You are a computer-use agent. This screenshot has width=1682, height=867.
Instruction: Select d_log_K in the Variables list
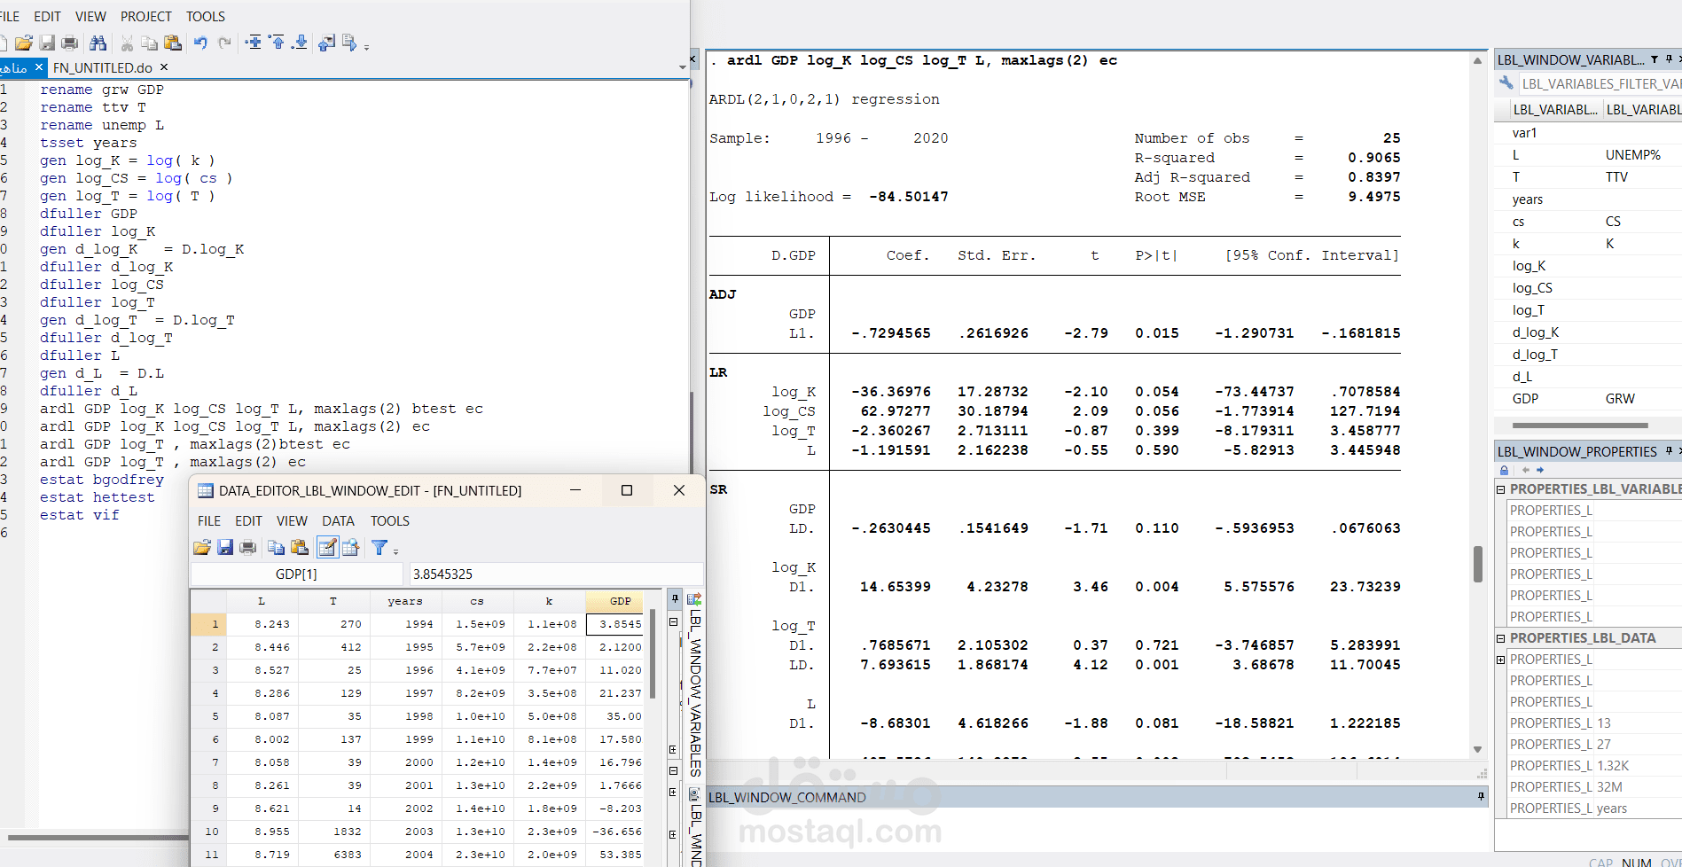coord(1536,332)
